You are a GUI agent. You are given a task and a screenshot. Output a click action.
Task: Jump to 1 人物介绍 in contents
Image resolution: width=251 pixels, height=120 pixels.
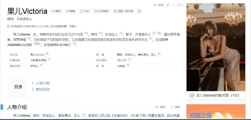coord(41,83)
